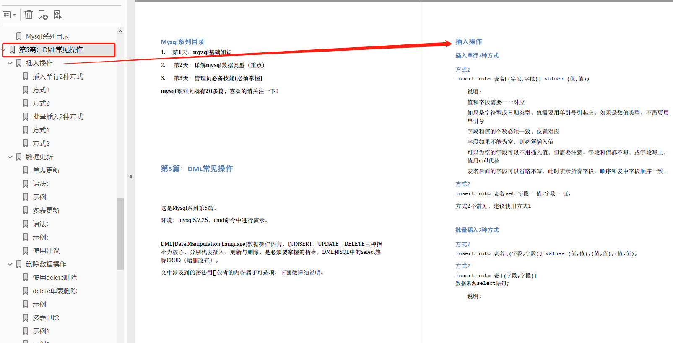Open bookmark 插入单行2种方式
Viewport: 673px width, 343px height.
pos(58,77)
